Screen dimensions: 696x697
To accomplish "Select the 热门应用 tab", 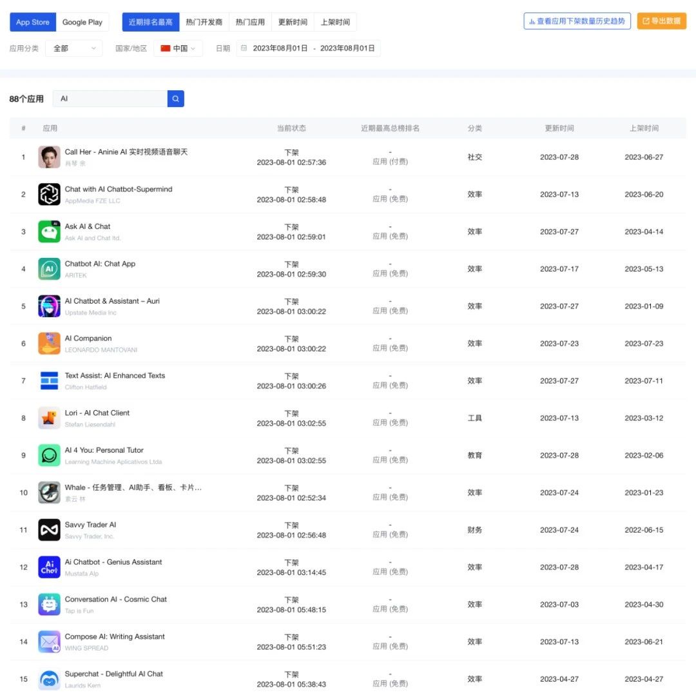I will (x=250, y=22).
